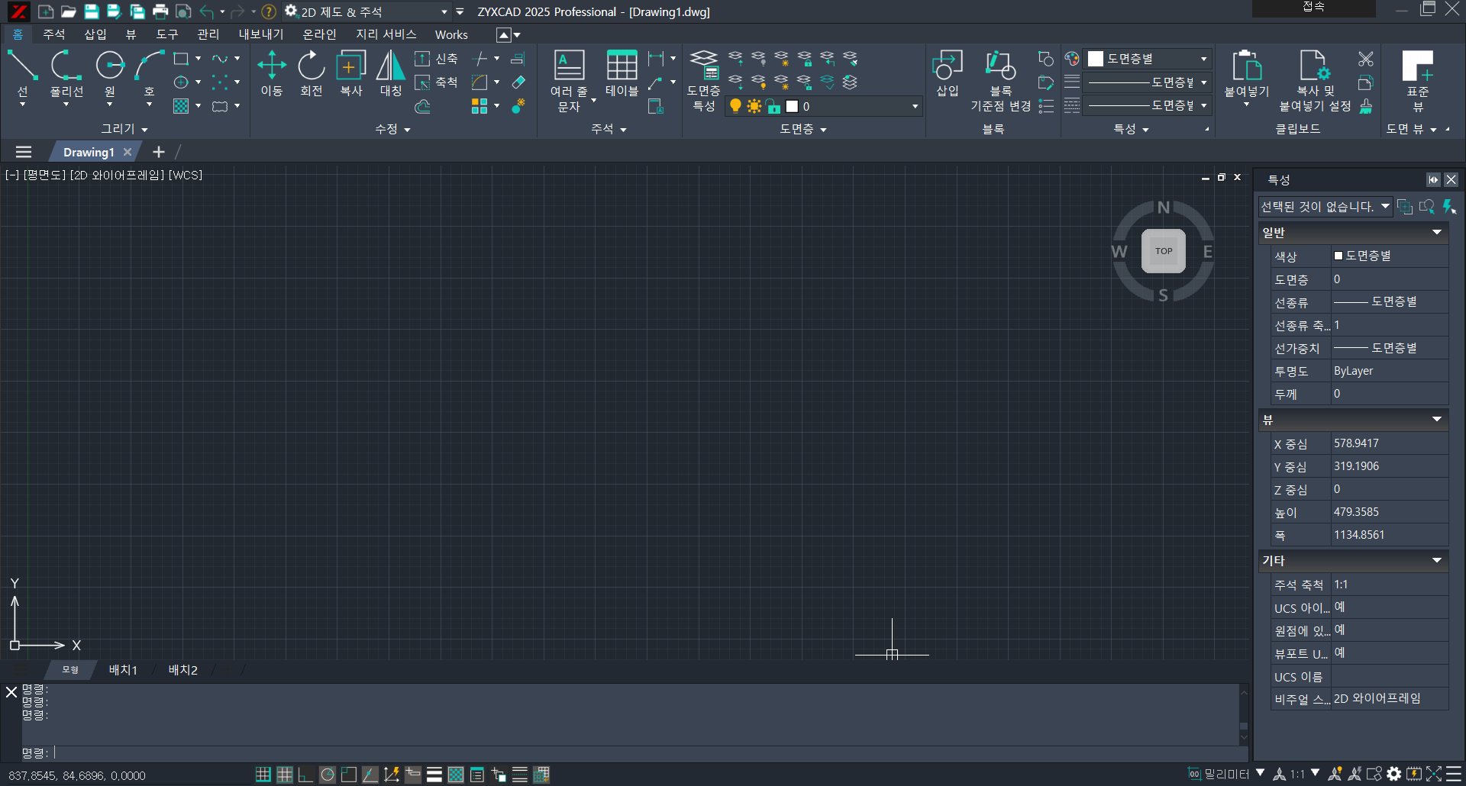Click the 신축 (Stretch) tool

[x=436, y=59]
